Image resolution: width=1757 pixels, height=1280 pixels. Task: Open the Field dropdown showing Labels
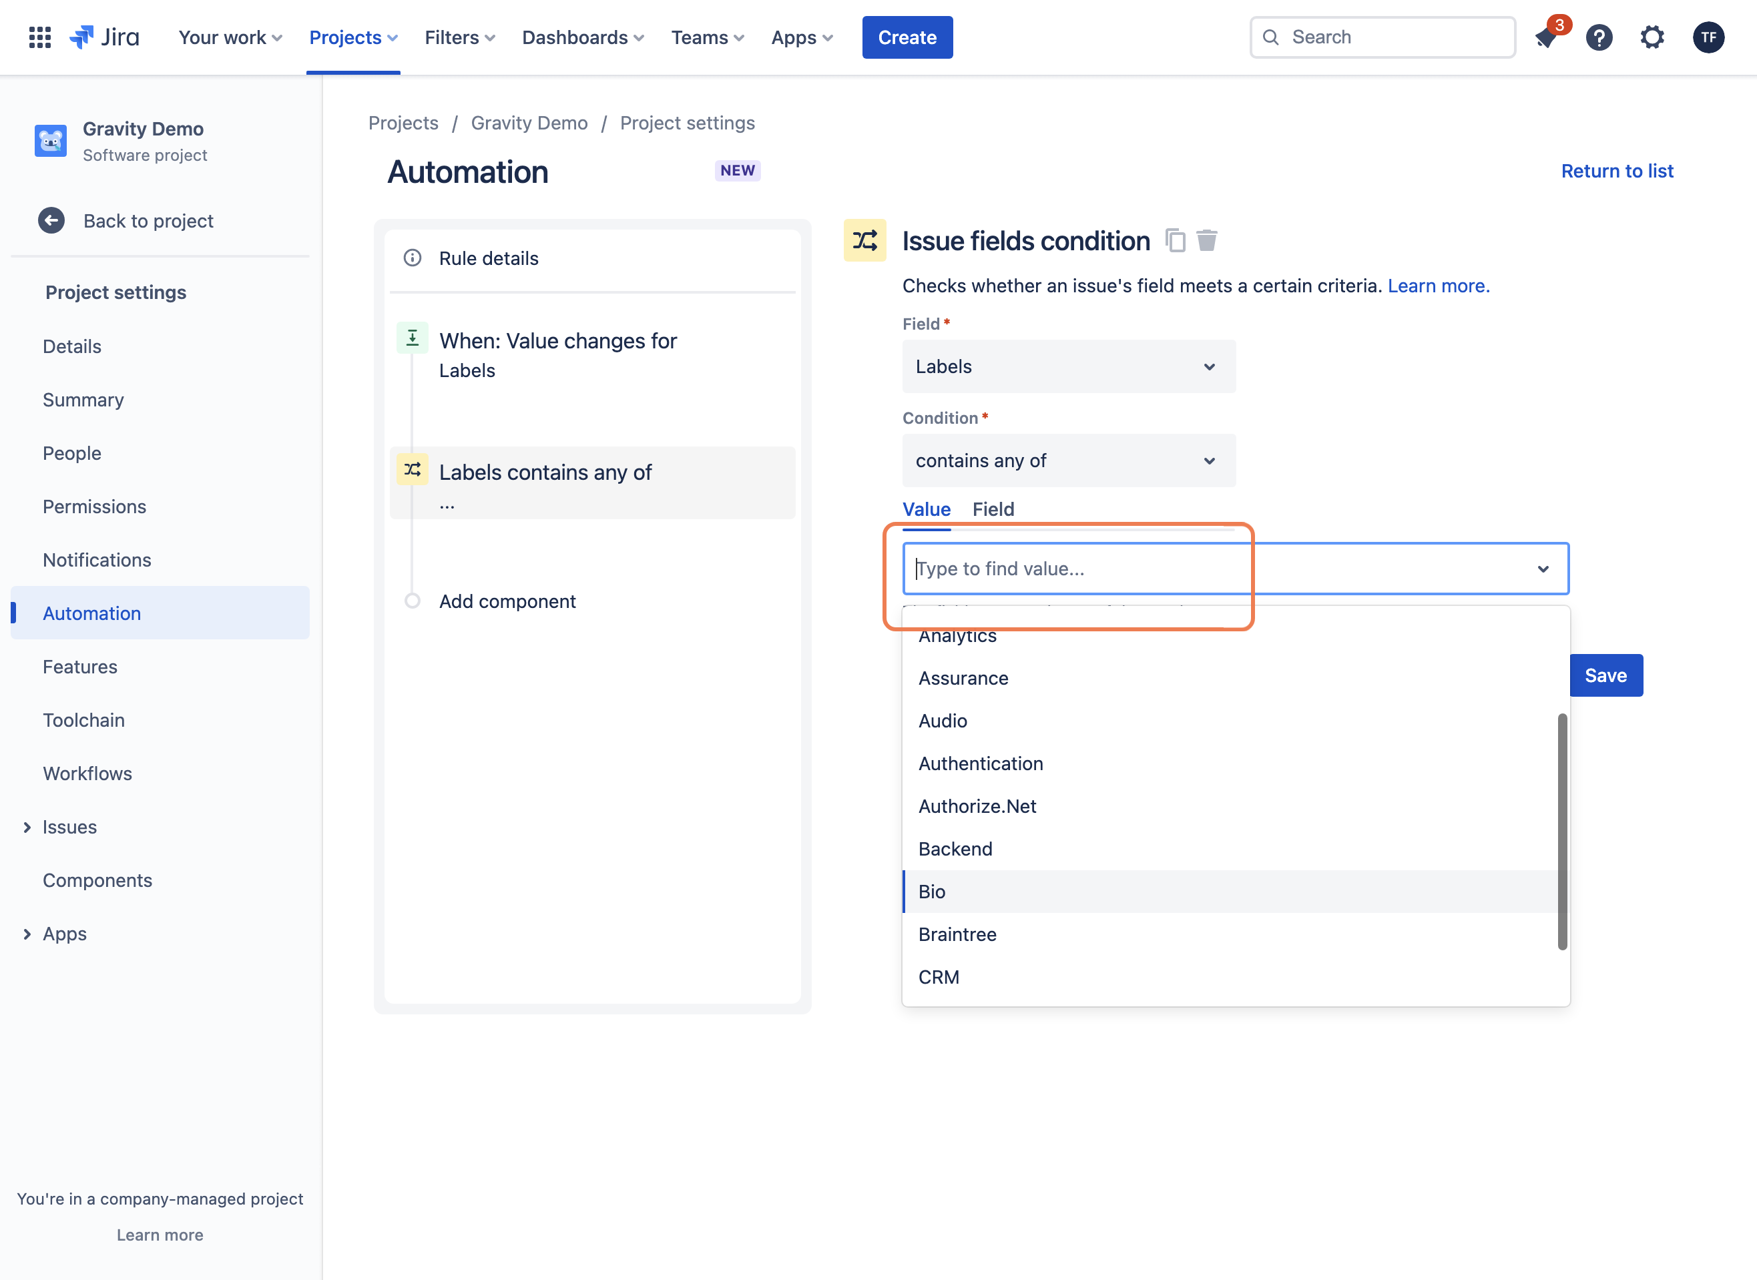(1069, 366)
